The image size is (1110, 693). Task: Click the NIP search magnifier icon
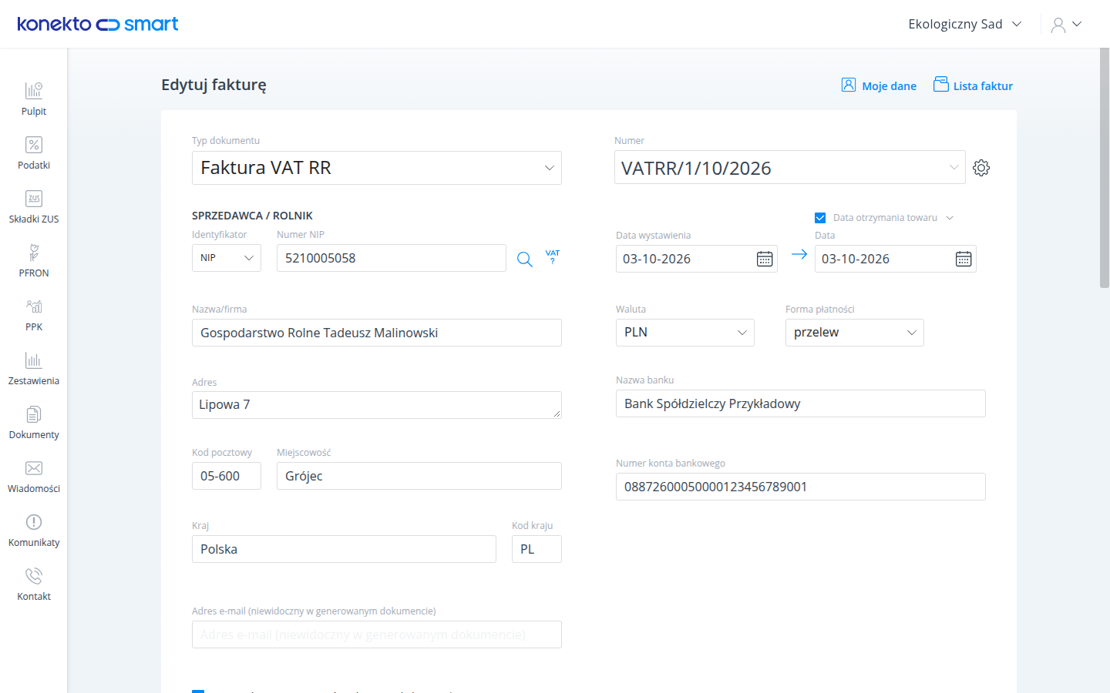click(525, 259)
